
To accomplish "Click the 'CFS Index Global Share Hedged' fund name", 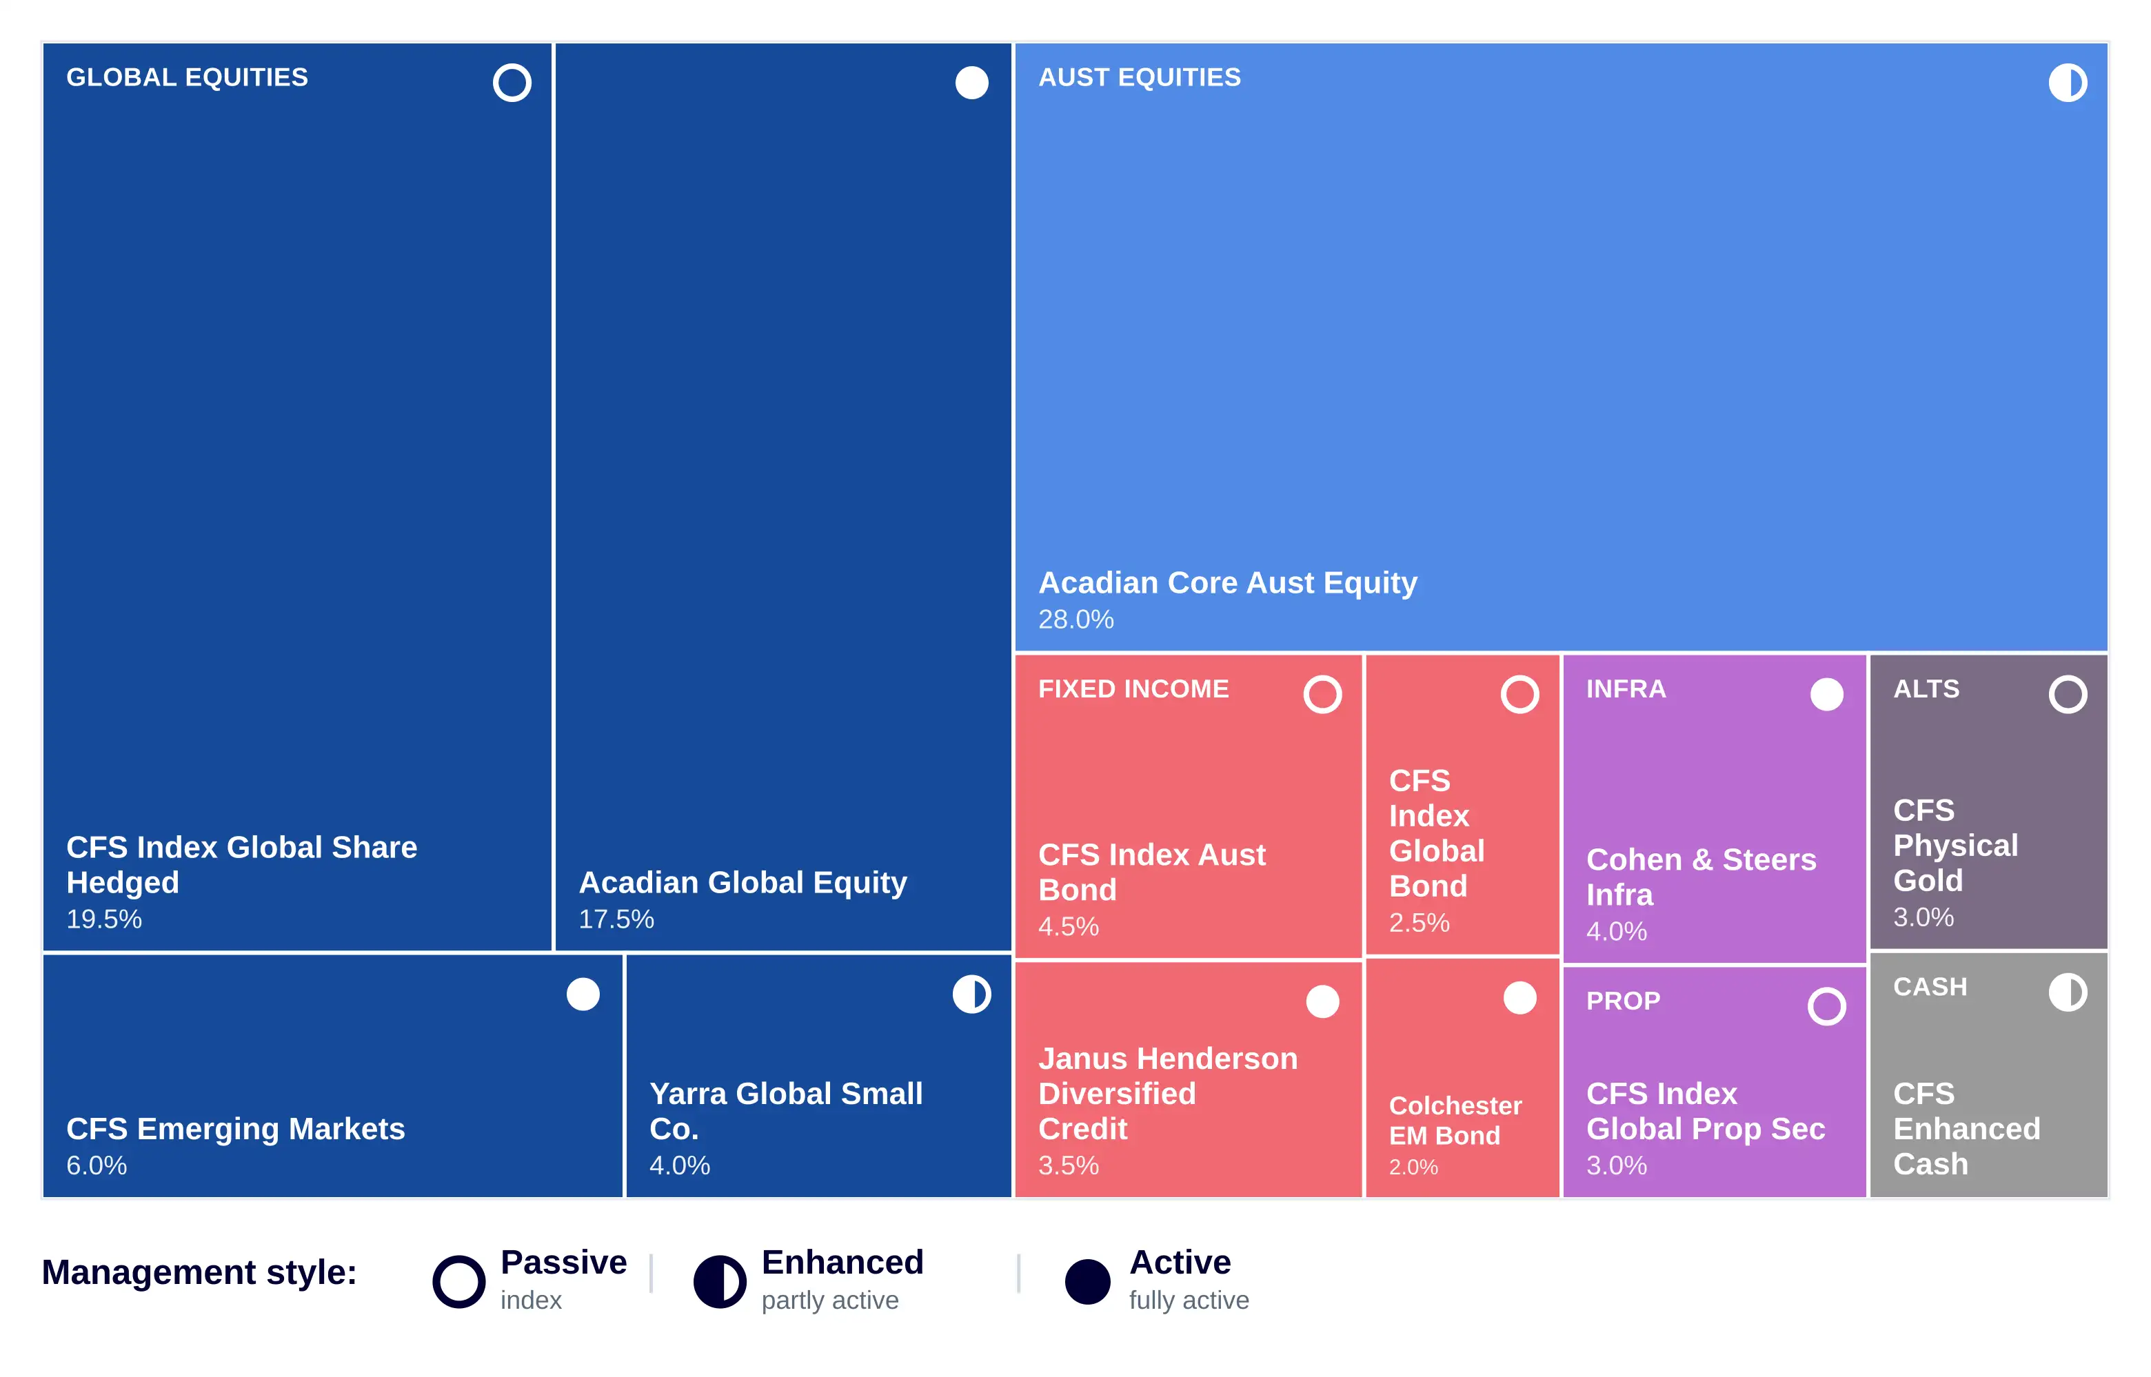I will coord(241,865).
